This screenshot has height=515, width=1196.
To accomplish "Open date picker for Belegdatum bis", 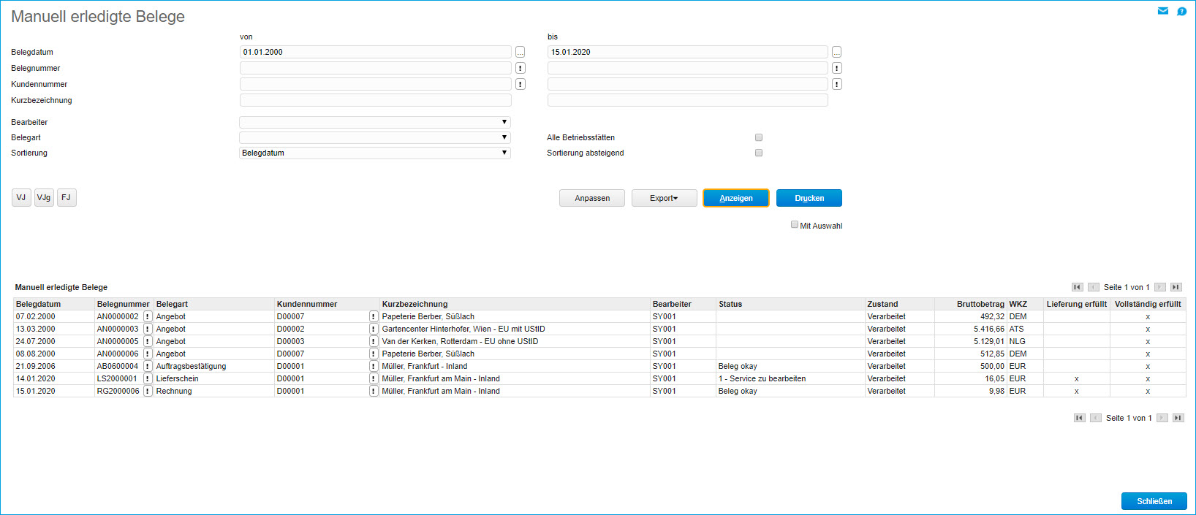I will (836, 53).
